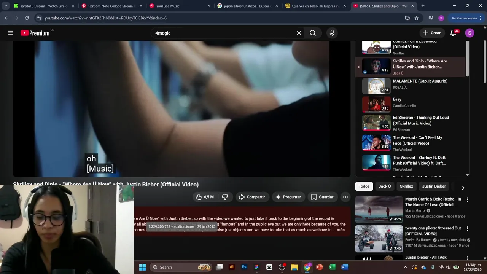Open Chrome media controls icon

[431, 18]
